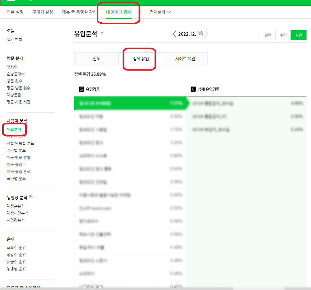Open the 기본 설정 tab

tap(15, 12)
